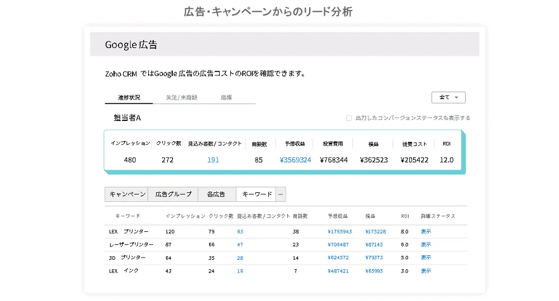This screenshot has width=559, height=301.
Task: Switch to the 指標 tab
Action: (x=226, y=98)
